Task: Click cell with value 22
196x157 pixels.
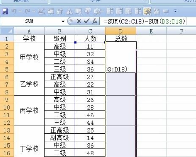Action: coord(90,84)
